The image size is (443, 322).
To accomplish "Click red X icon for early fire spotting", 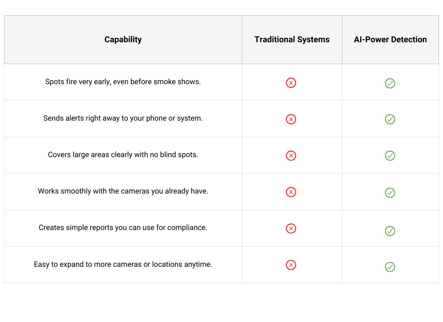I will coord(291,83).
